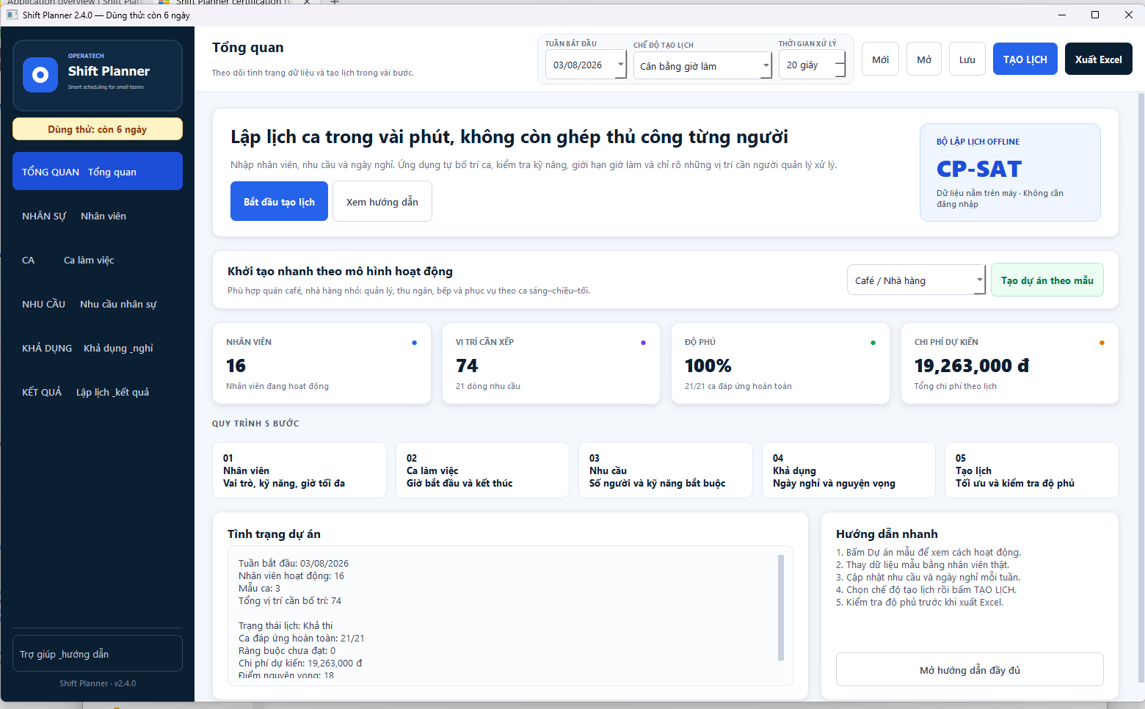Click the Shift Planner logo icon in sidebar

point(40,75)
